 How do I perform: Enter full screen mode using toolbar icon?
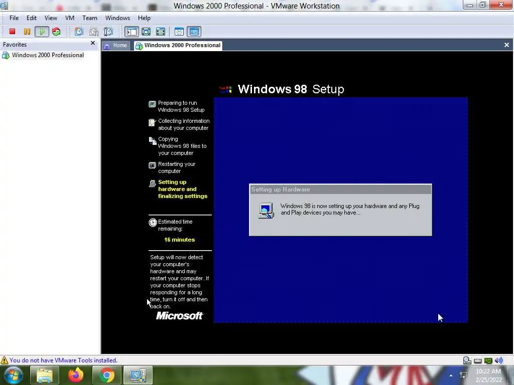(146, 32)
